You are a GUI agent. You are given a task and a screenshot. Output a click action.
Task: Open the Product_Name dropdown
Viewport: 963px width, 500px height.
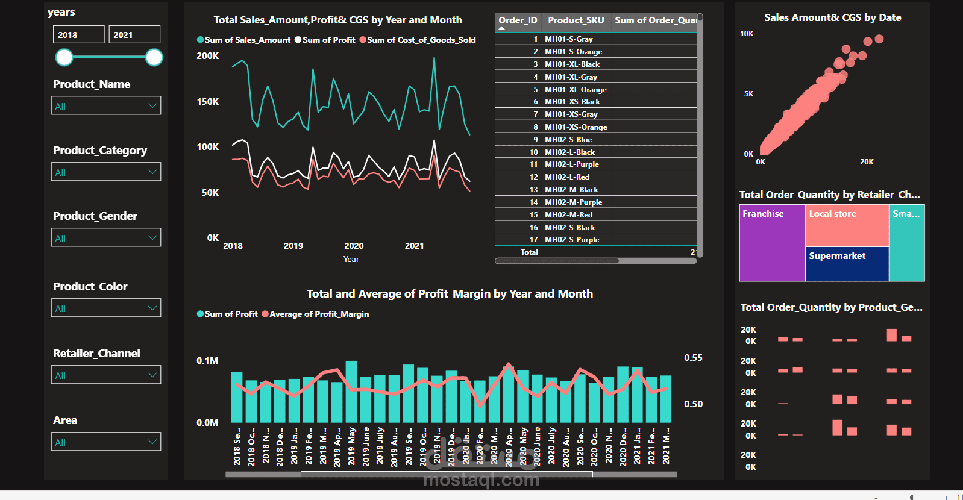[x=106, y=105]
